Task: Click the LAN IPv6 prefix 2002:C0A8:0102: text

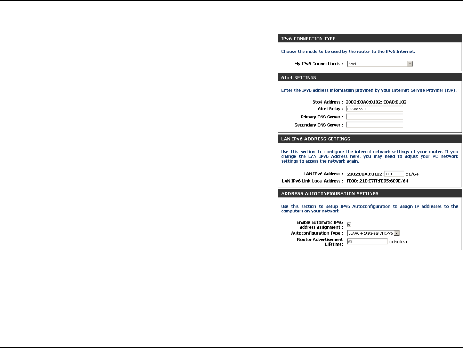Action: click(365, 174)
